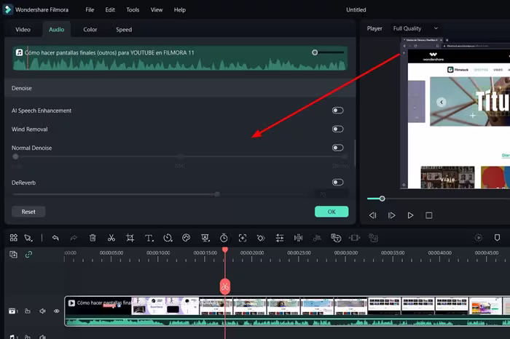
Task: Switch to the Video tab
Action: (x=23, y=30)
